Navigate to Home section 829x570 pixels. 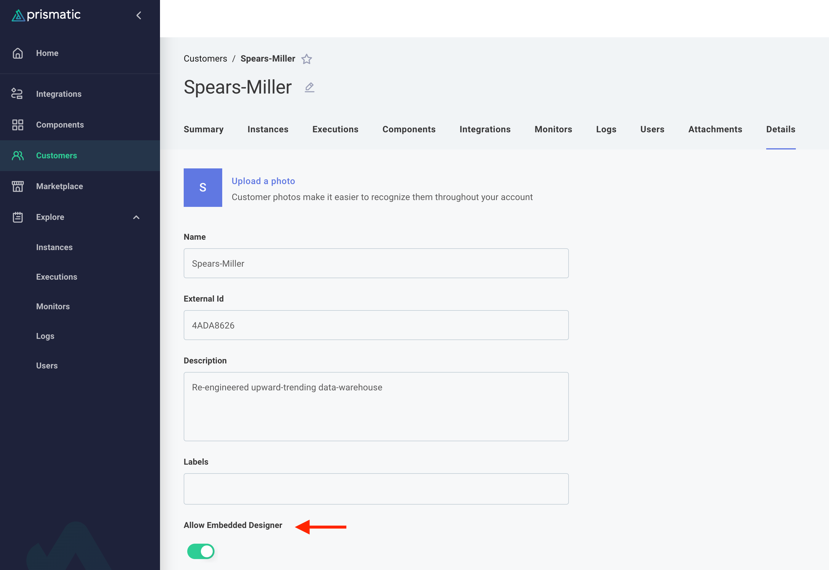pyautogui.click(x=47, y=53)
